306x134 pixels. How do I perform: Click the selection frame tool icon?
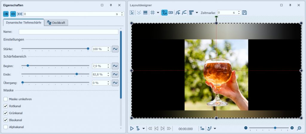pyautogui.click(x=132, y=12)
